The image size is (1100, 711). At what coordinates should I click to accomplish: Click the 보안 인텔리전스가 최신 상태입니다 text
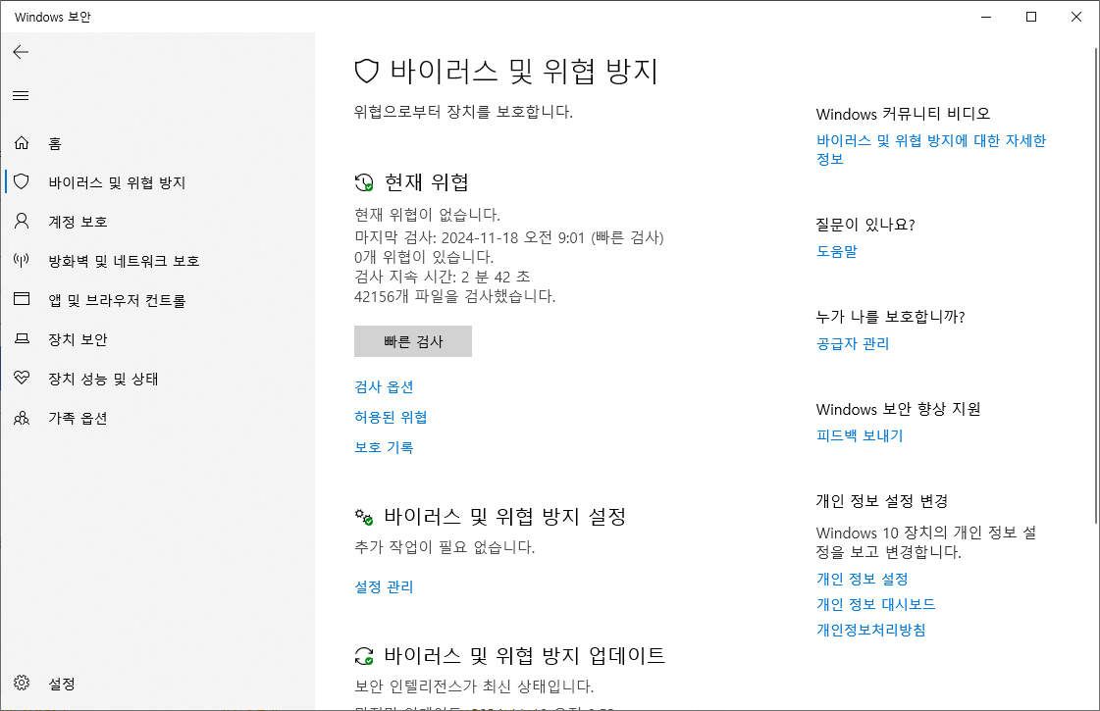[474, 686]
